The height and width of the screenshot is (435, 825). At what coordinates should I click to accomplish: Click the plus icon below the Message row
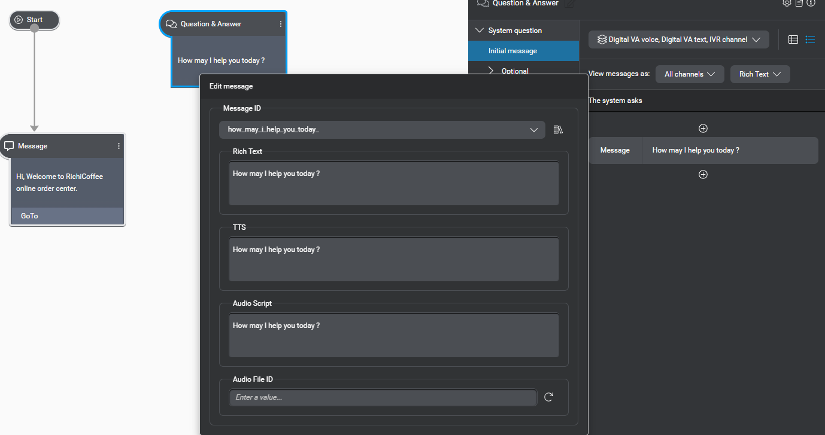(703, 175)
